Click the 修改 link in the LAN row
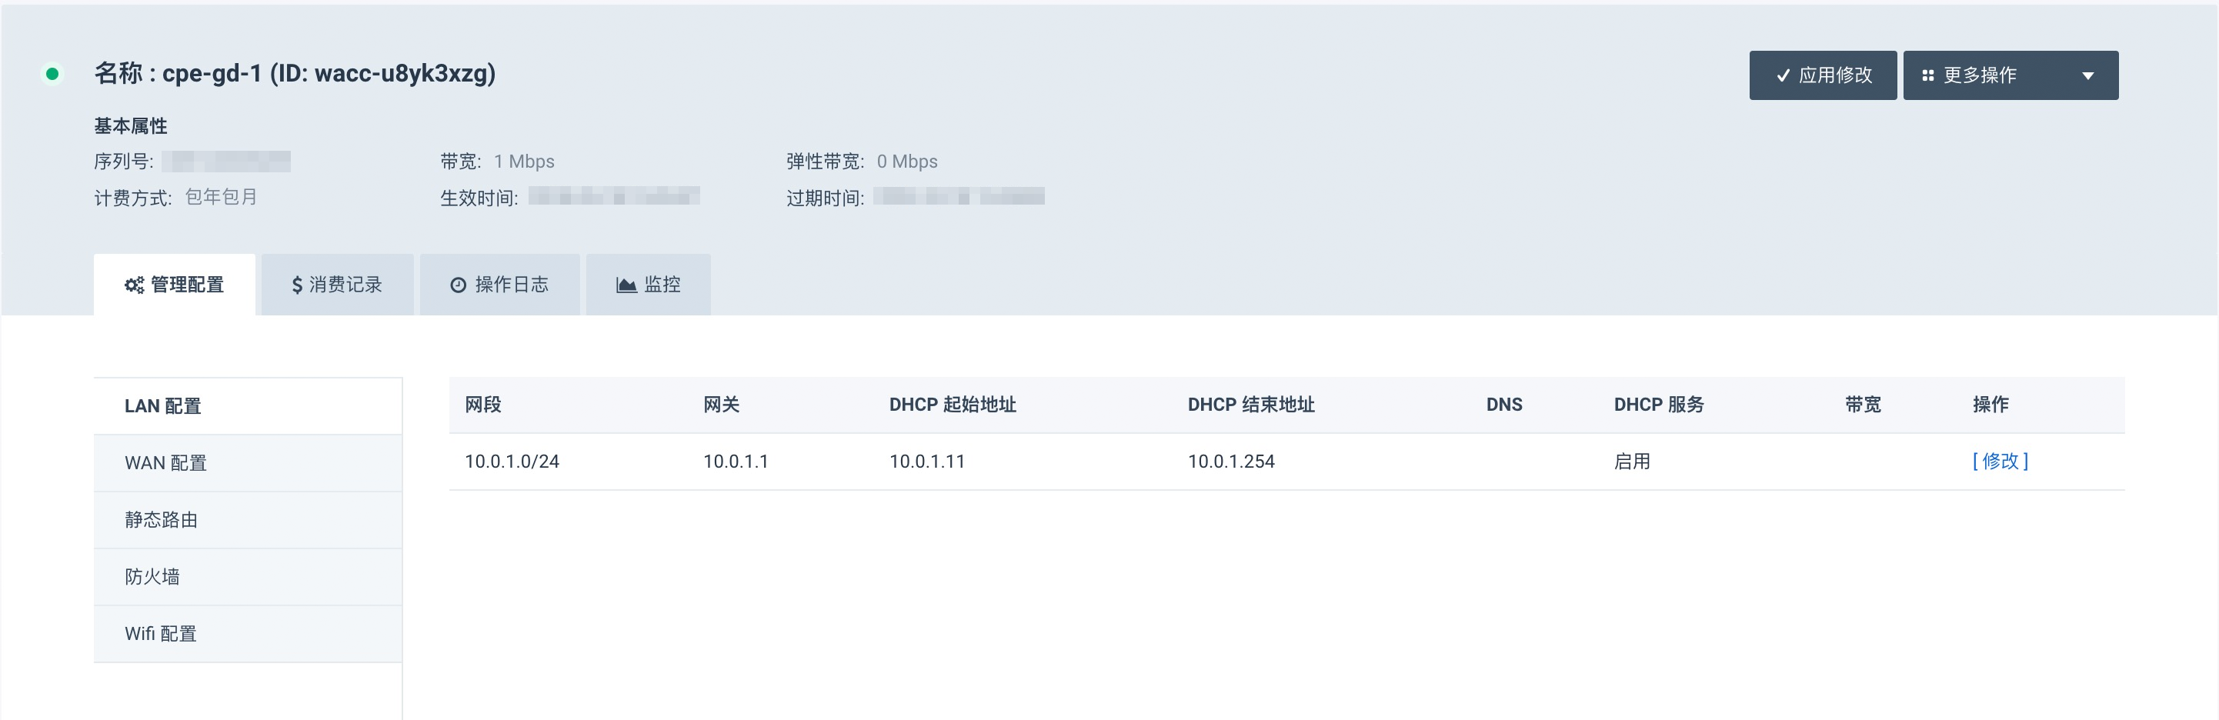The width and height of the screenshot is (2219, 720). tap(2000, 462)
